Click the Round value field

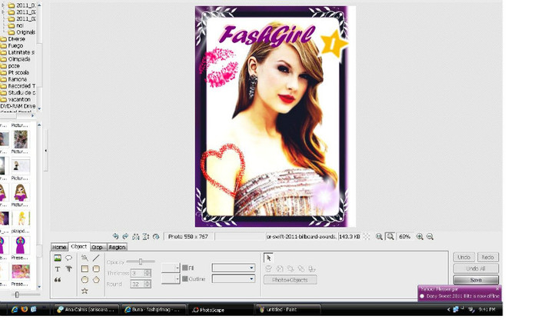pyautogui.click(x=137, y=284)
